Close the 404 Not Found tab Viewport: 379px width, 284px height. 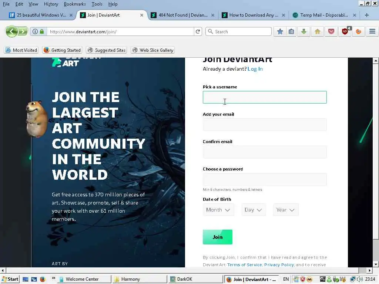(x=213, y=15)
